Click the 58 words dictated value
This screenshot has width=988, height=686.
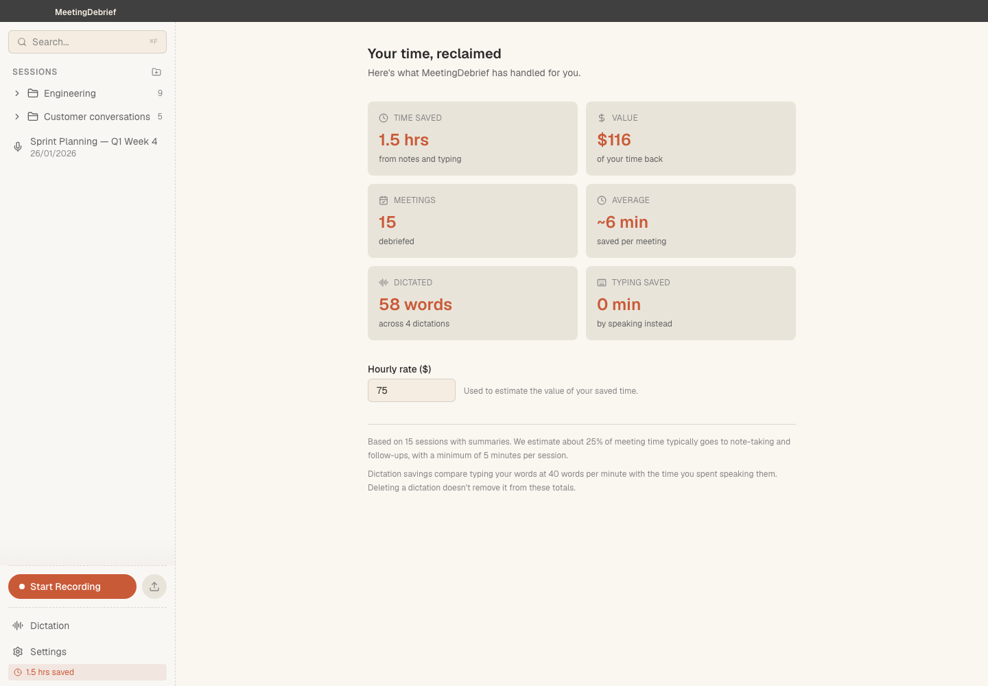click(x=415, y=305)
